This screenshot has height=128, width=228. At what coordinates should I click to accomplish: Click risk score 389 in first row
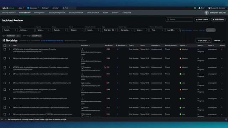pos(108,49)
